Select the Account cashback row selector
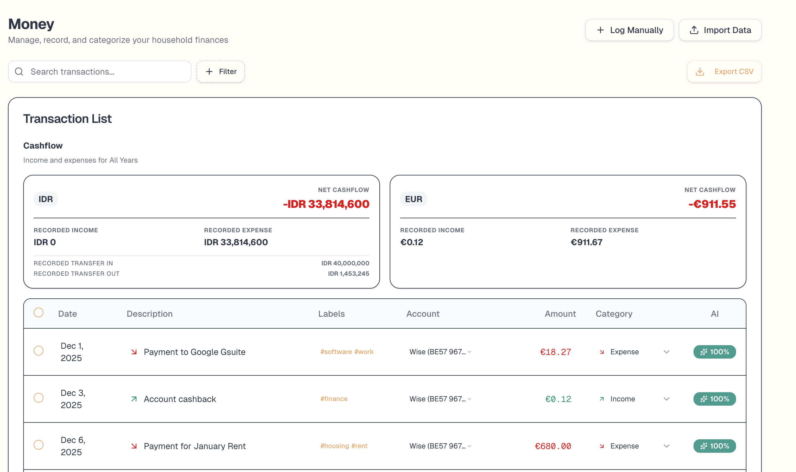The width and height of the screenshot is (796, 472). [x=39, y=398]
